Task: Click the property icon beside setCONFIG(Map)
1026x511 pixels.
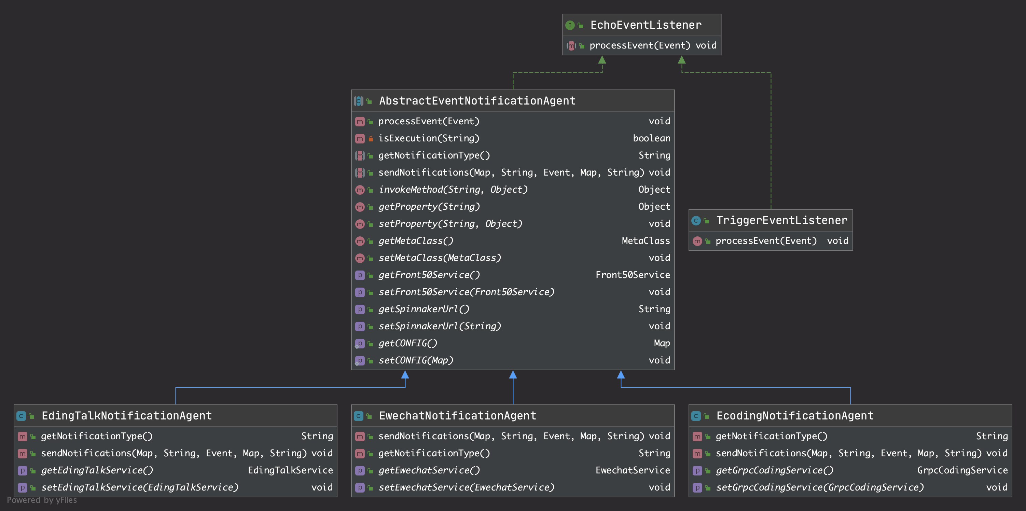Action: (x=360, y=361)
